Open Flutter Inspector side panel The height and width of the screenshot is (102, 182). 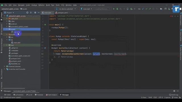click(181, 19)
